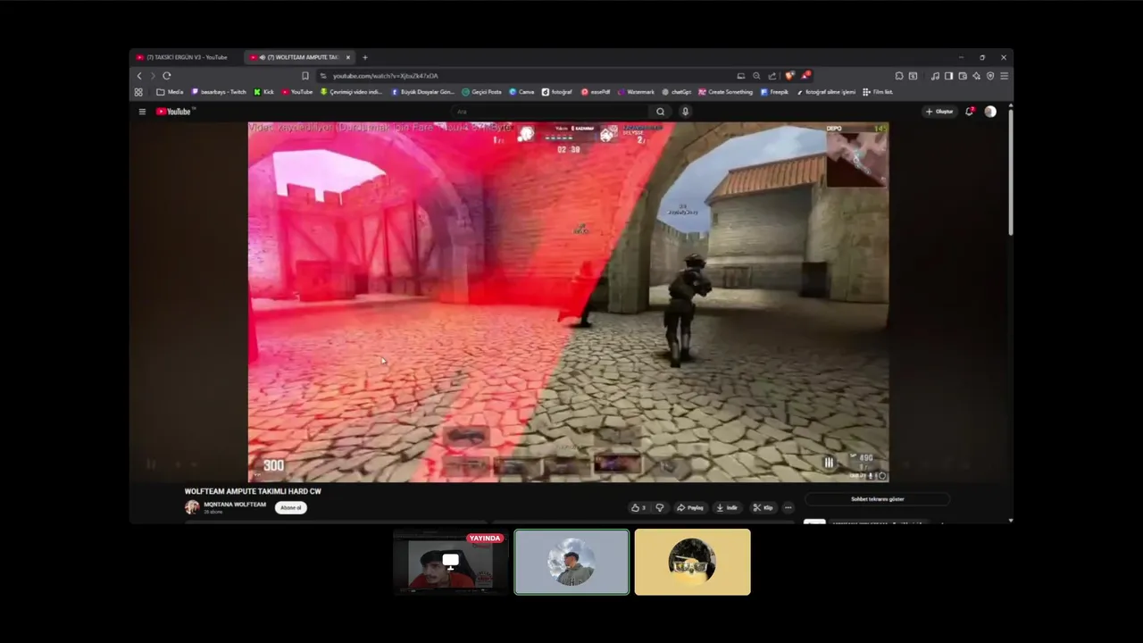Image resolution: width=1143 pixels, height=643 pixels.
Task: Open the Geçici Posta bookmark
Action: pos(482,92)
